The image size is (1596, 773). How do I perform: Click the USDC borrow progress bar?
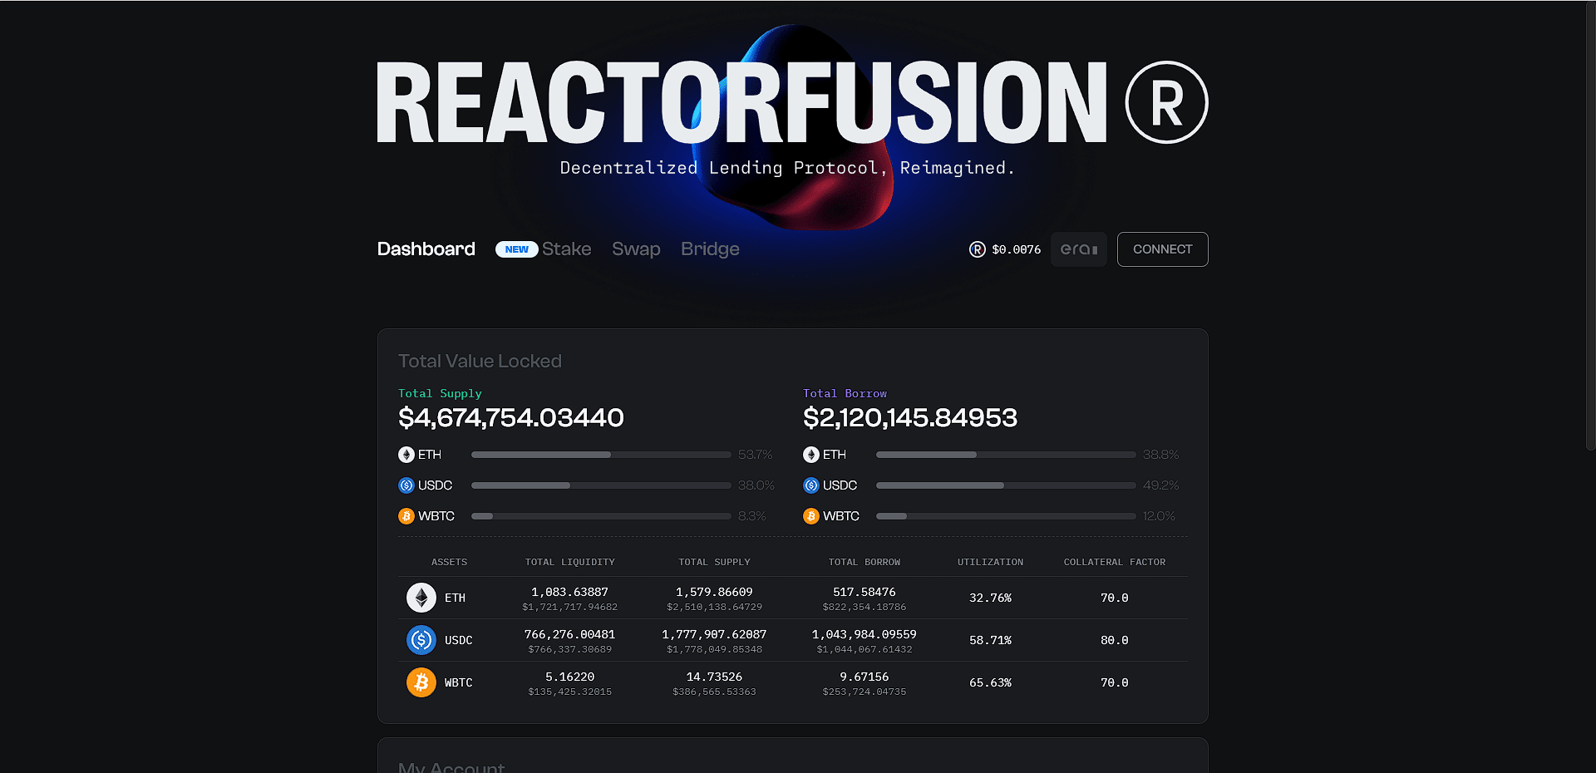pyautogui.click(x=1006, y=485)
